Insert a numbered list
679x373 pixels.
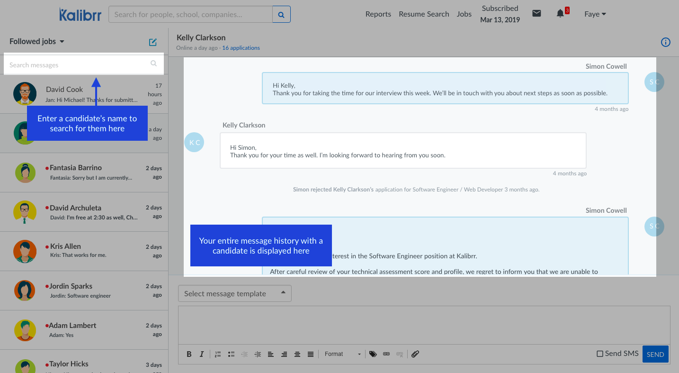coord(218,354)
